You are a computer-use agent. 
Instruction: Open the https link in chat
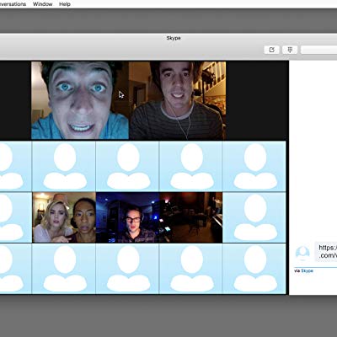pos(328,251)
